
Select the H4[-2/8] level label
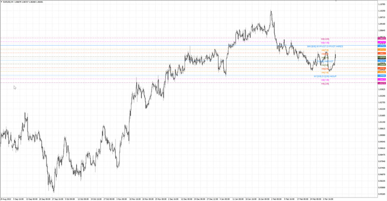tap(325, 84)
